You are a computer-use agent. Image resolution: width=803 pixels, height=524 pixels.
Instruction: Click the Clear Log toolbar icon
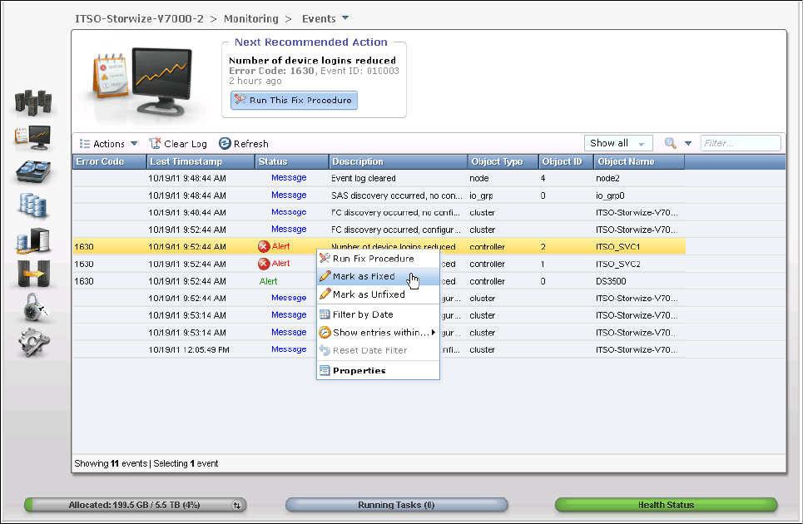(155, 144)
